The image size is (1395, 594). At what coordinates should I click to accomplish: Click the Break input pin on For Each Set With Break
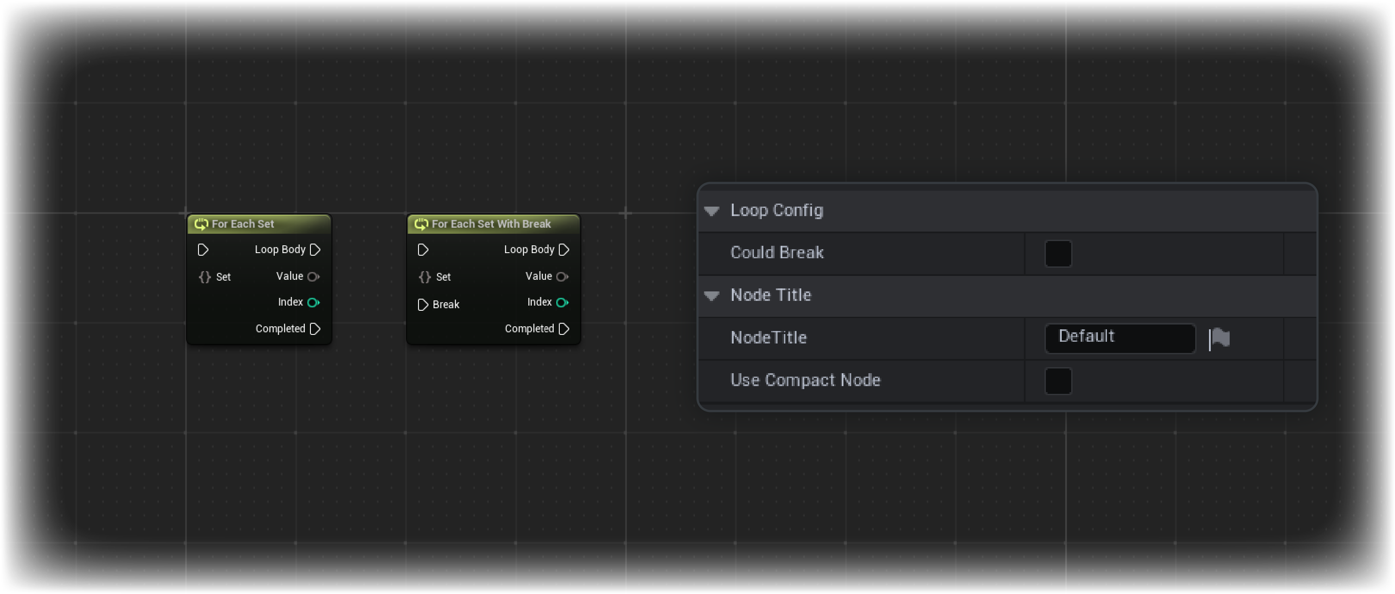click(x=424, y=304)
